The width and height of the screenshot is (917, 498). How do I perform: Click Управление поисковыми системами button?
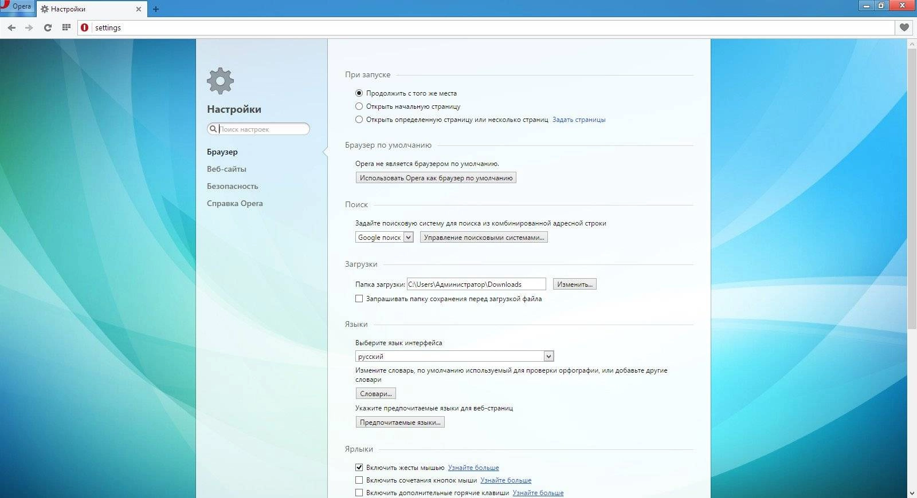[484, 237]
